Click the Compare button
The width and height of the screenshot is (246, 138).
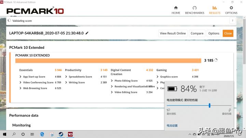click(x=197, y=33)
